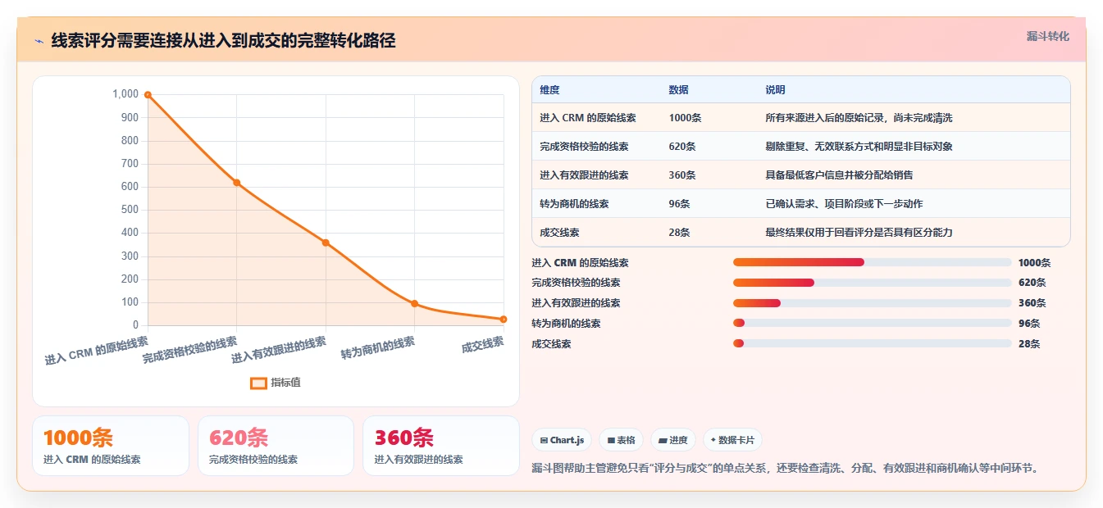The width and height of the screenshot is (1103, 508).
Task: Click the y-axis value 500
Action: 130,210
